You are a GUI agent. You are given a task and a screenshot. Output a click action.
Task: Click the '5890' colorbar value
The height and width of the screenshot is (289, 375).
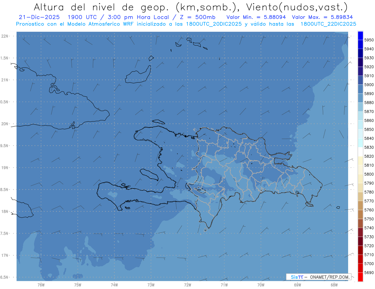click(369, 94)
